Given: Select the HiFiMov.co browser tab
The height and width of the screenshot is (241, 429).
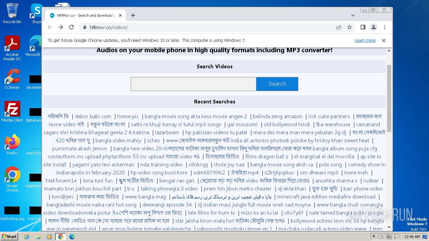Looking at the screenshot, I should tap(85, 15).
